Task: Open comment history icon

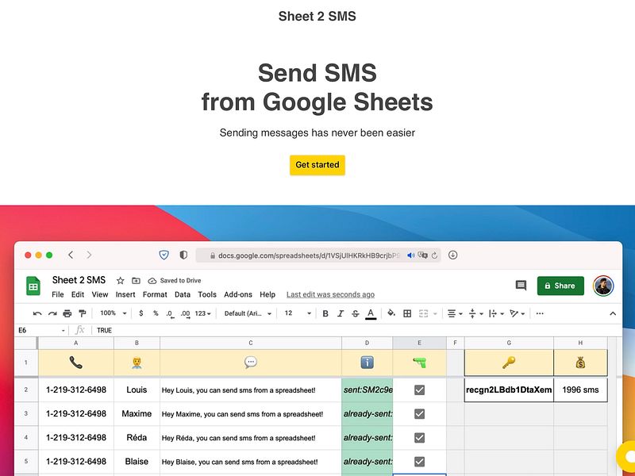Action: (x=521, y=286)
